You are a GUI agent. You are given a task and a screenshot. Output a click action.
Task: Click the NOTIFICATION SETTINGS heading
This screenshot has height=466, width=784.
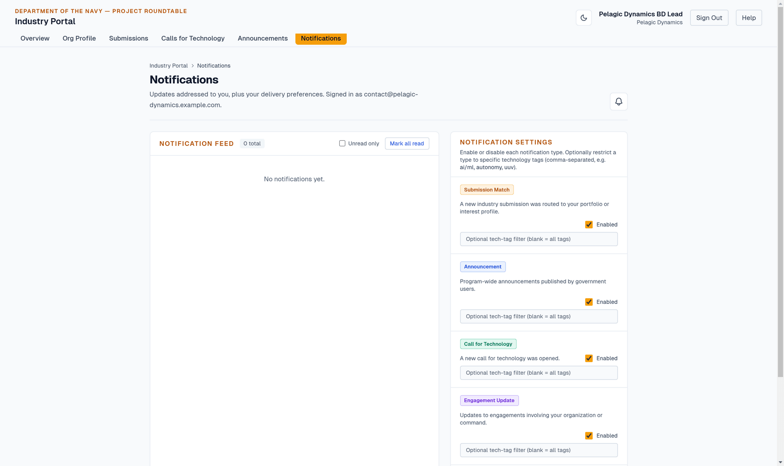click(x=506, y=142)
